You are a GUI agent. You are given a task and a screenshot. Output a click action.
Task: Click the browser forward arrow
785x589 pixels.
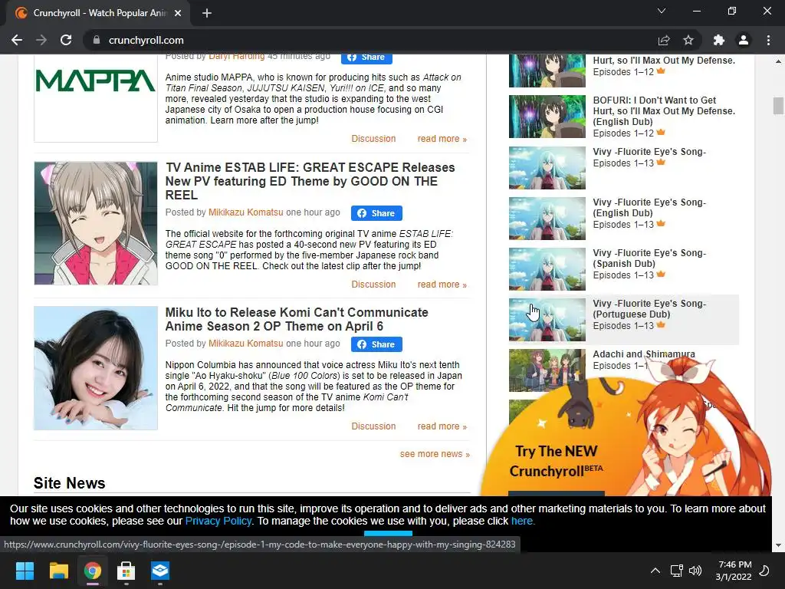pos(41,40)
